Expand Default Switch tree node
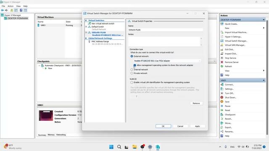Image resolution: width=269 pixels, height=151 pixels. click(86, 27)
